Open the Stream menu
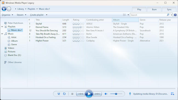The height and width of the screenshot is (100, 178). 21,15
